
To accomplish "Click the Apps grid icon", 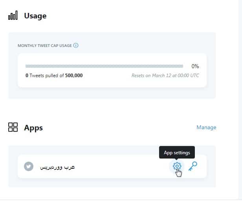I will pos(13,127).
